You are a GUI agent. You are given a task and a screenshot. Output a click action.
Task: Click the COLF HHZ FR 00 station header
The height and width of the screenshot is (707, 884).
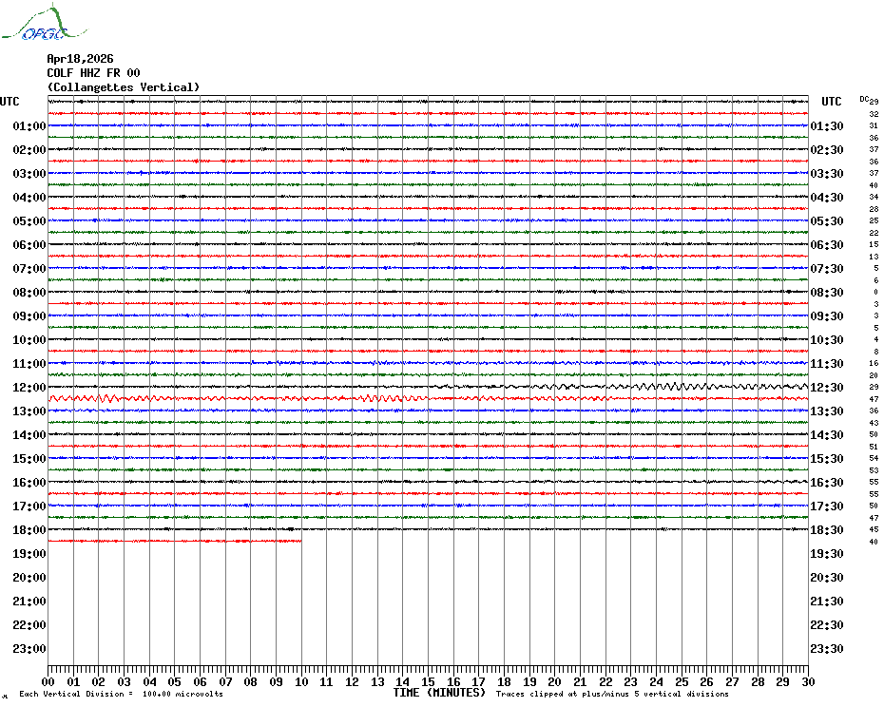pos(93,73)
